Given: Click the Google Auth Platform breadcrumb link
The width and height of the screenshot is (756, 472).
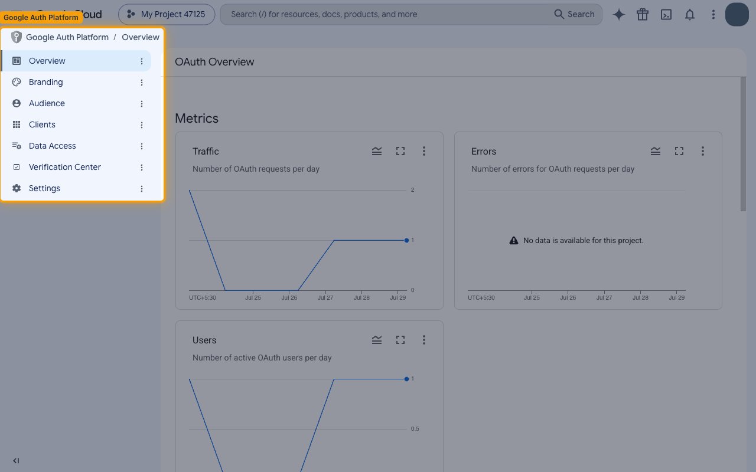Looking at the screenshot, I should click(67, 37).
